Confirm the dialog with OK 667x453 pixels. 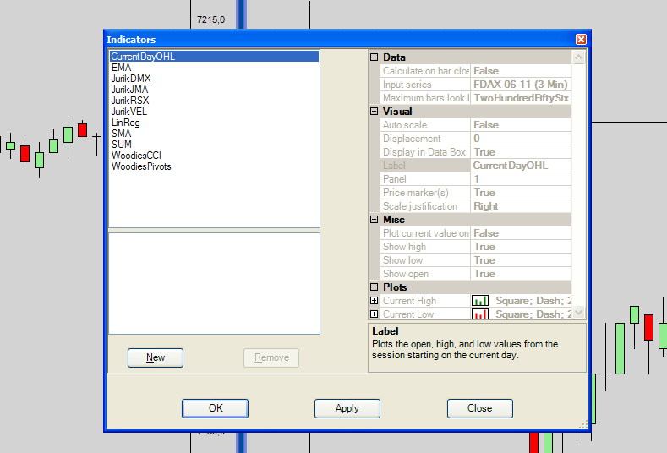tap(216, 408)
